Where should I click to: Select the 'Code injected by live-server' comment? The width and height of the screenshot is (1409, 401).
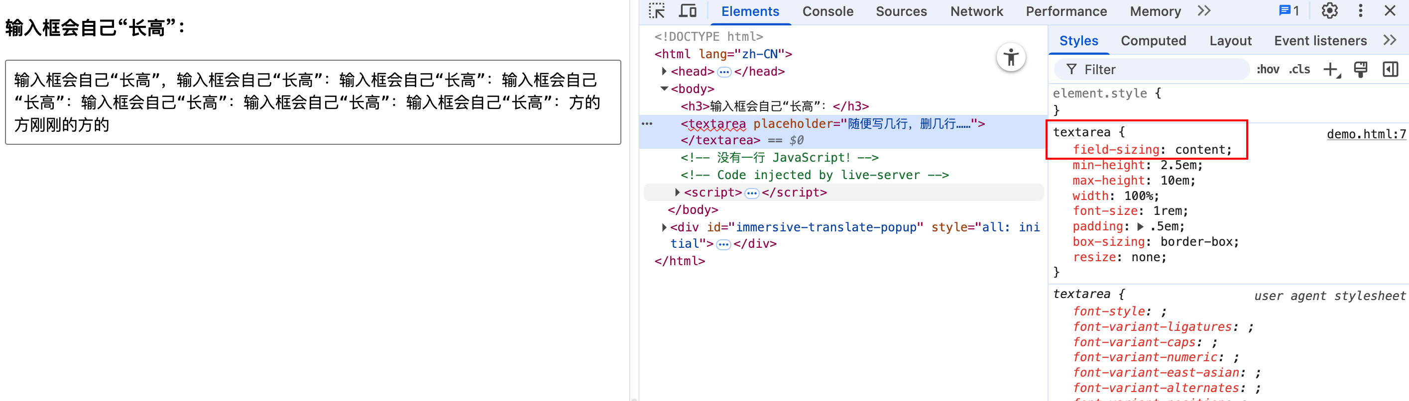815,175
